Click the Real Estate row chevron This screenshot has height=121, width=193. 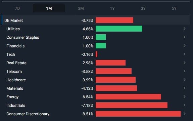coord(184,63)
